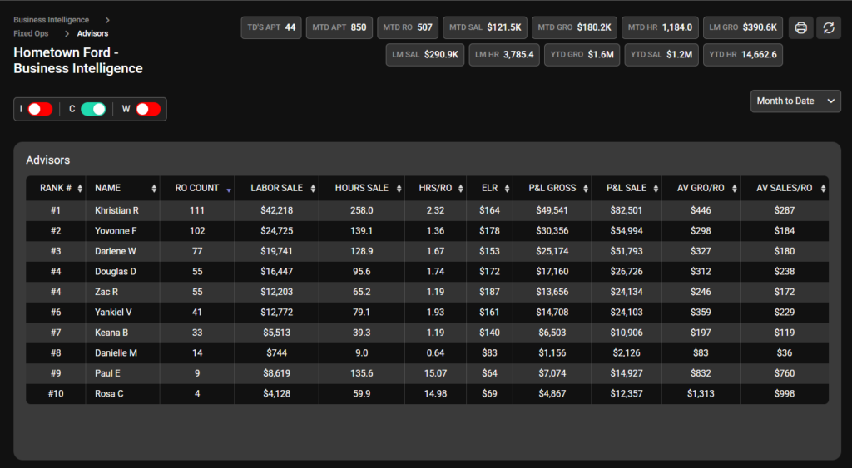Sort by ELR column arrows

click(507, 189)
